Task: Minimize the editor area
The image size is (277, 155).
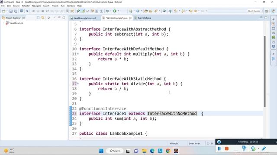Action: point(261,17)
